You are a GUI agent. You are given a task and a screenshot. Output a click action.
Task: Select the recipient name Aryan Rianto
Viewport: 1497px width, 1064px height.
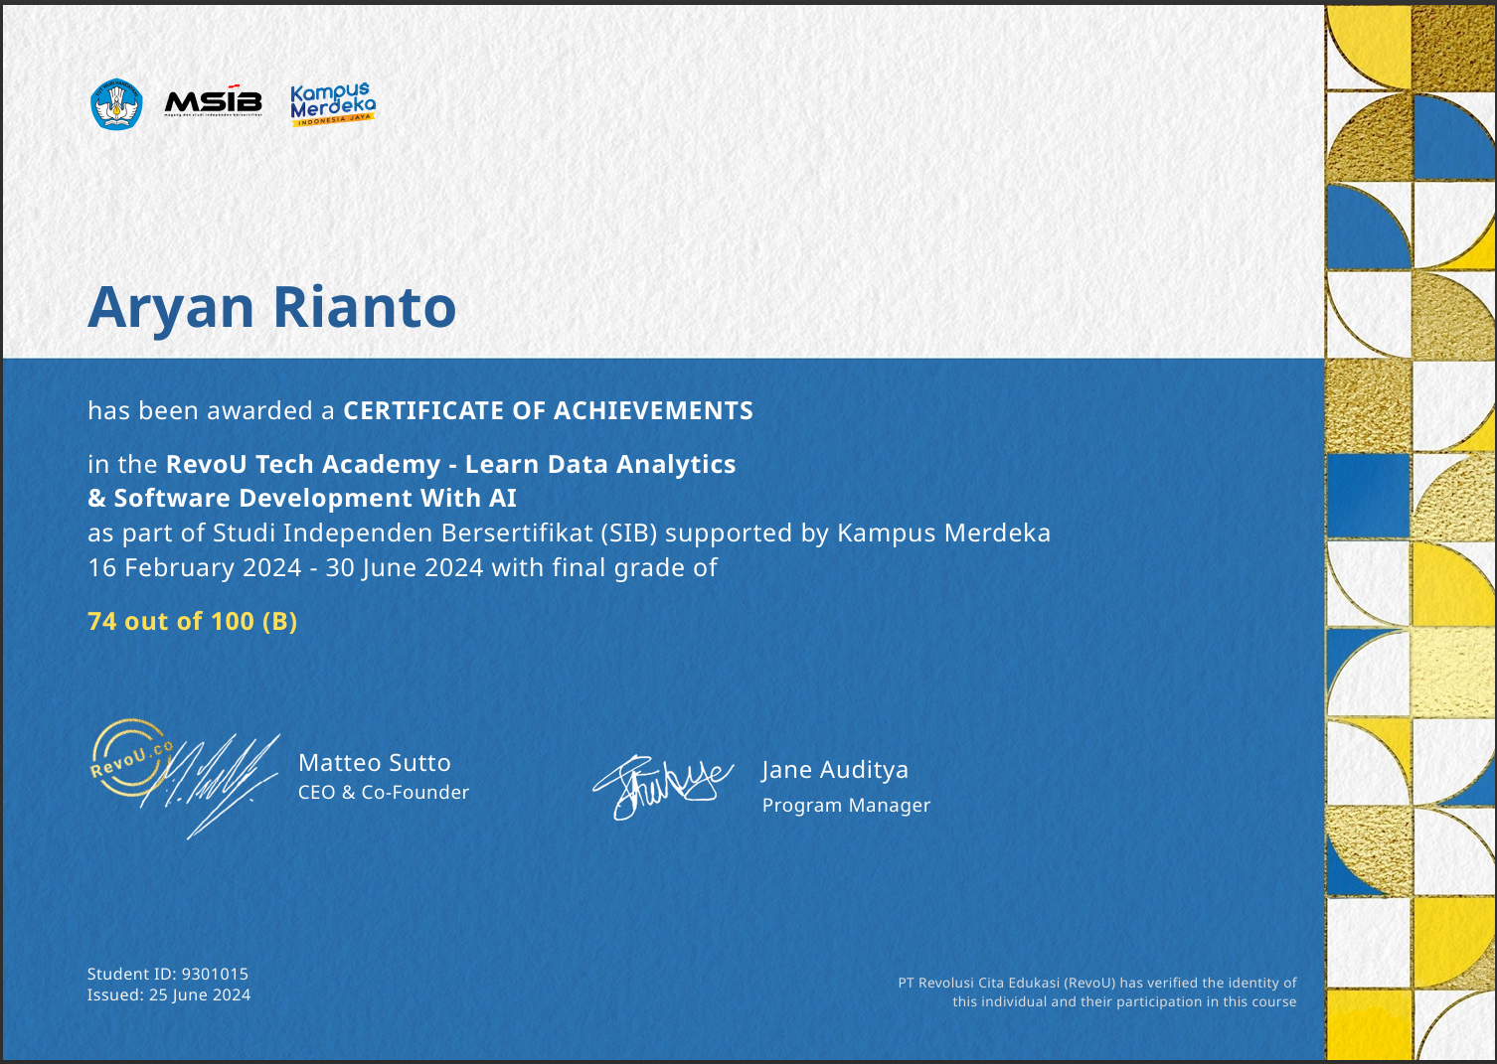(272, 307)
